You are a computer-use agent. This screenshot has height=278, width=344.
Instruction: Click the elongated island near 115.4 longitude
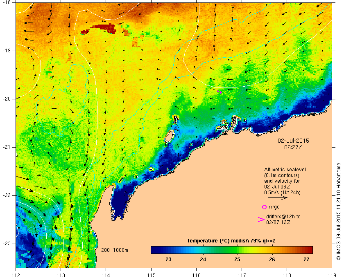pos(169,137)
